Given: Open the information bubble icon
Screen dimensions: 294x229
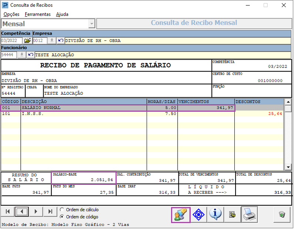Looking at the screenshot, I should 215,214.
